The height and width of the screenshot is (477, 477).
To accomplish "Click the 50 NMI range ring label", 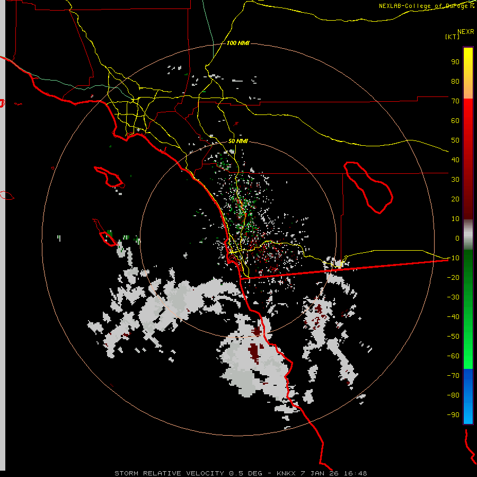I will 238,141.
